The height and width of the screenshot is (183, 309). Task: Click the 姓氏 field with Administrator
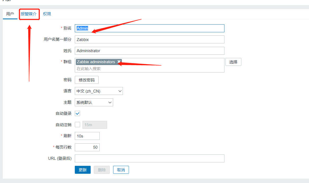tap(150, 51)
